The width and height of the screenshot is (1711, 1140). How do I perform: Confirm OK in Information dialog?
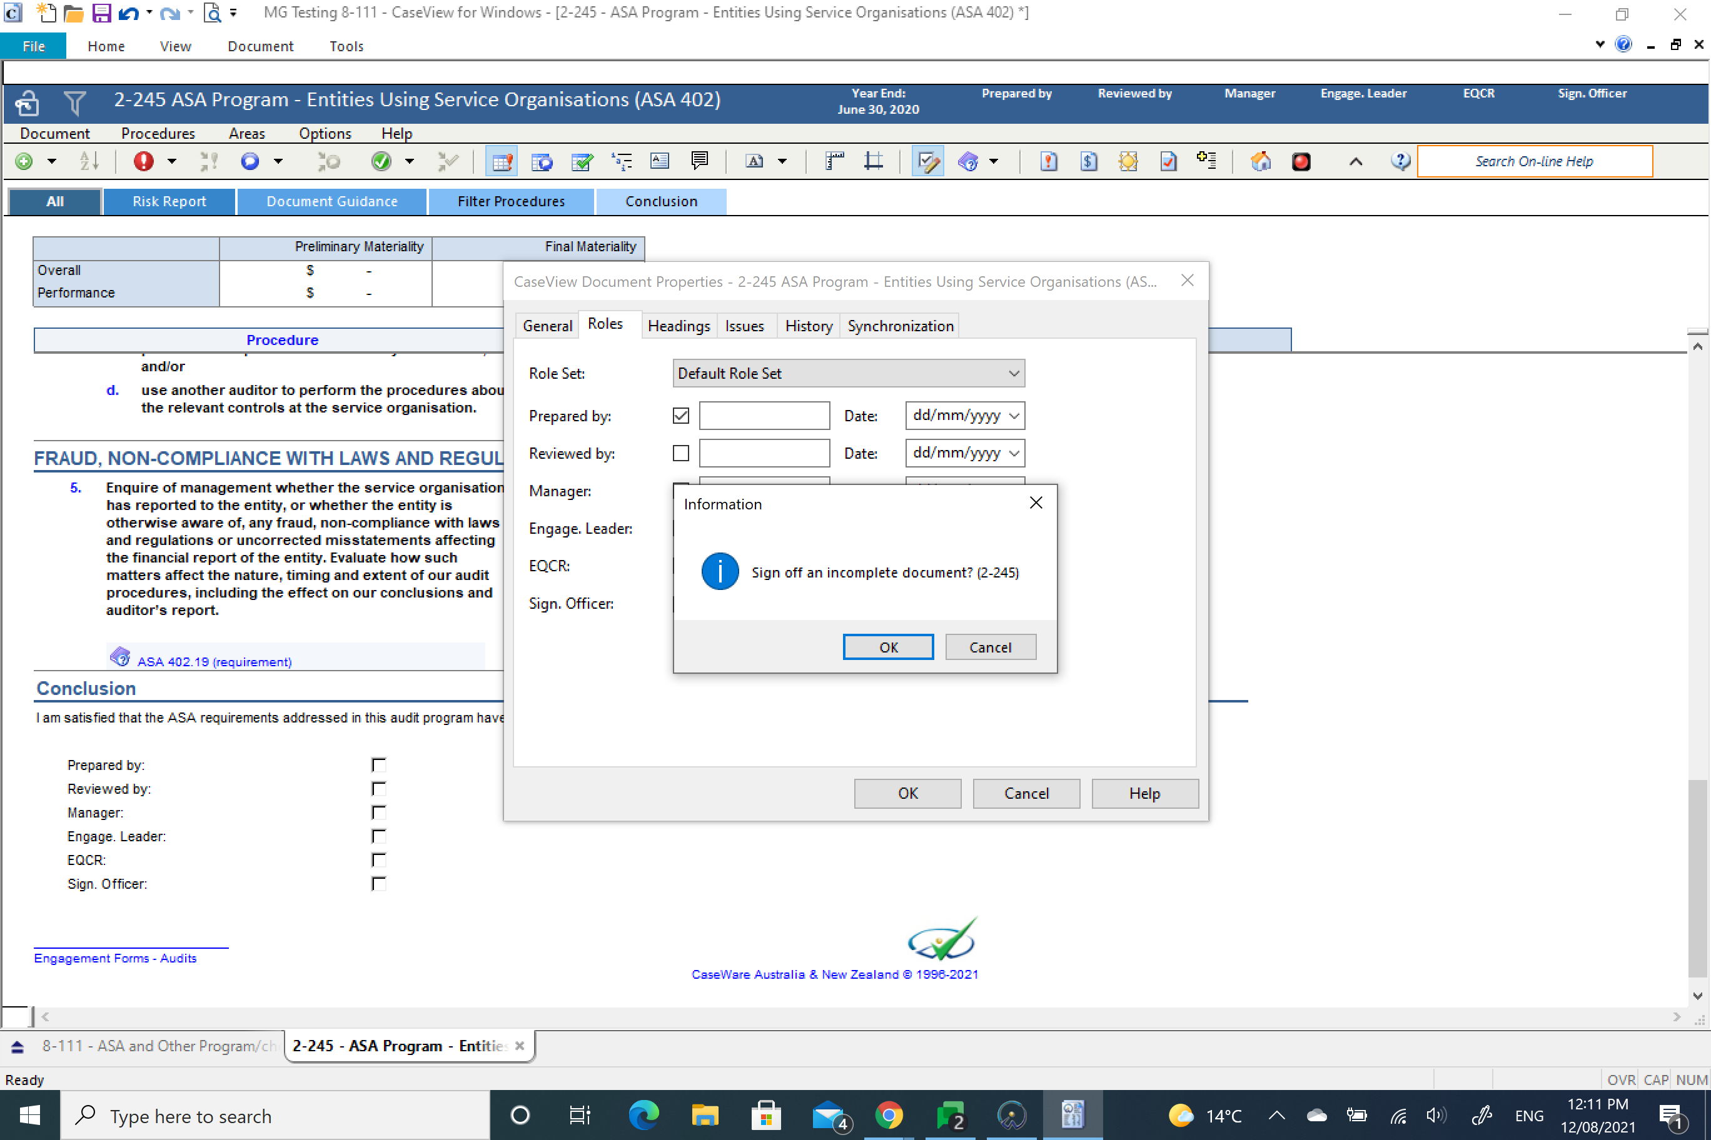pos(888,647)
